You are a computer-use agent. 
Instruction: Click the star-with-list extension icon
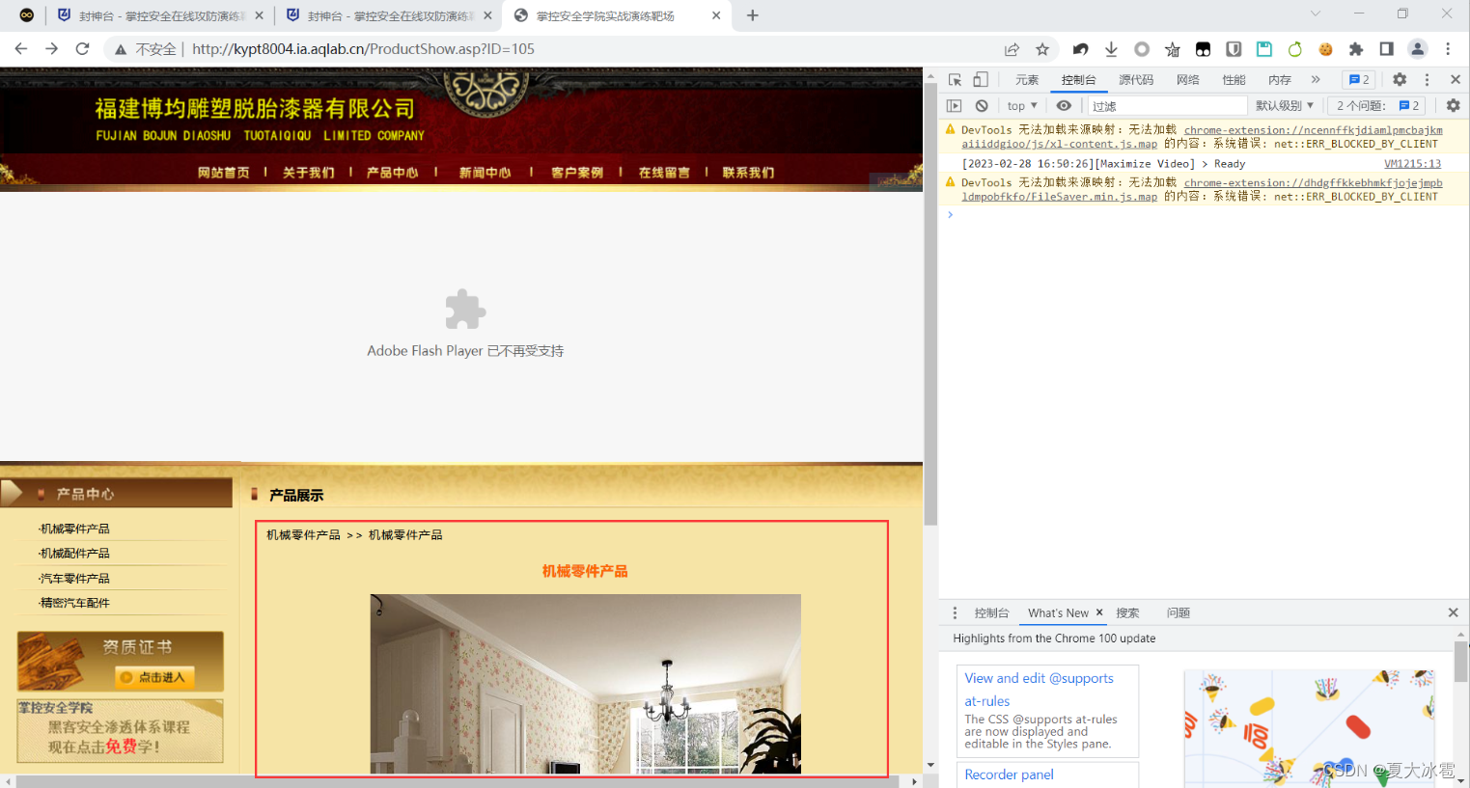point(1173,49)
